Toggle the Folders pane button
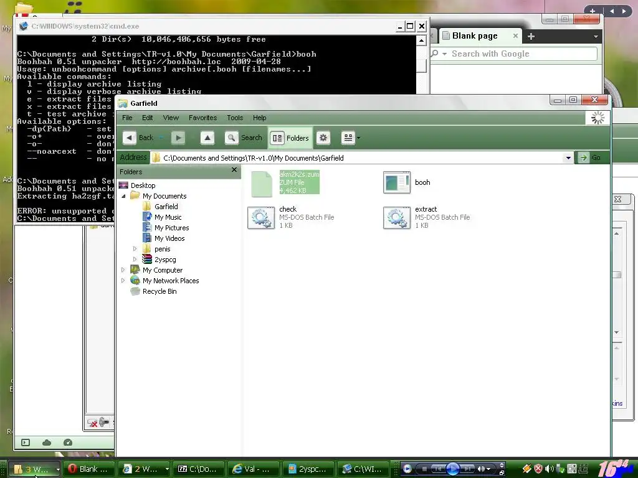Screen dimensions: 638x478 [290, 138]
